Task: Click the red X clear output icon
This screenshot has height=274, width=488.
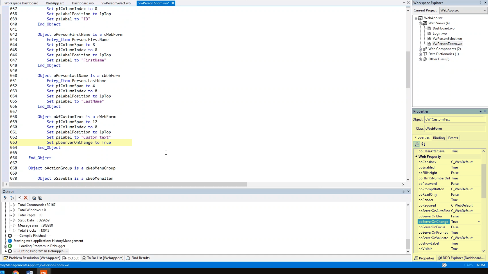Action: [26, 198]
